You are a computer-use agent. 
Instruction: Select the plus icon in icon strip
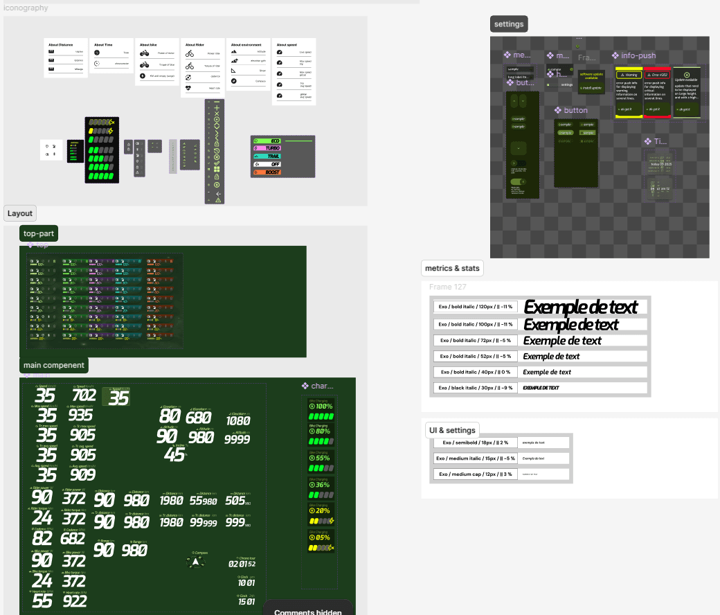217,107
